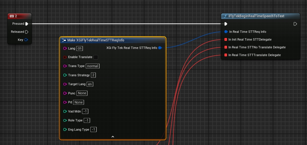Click the In Real Time STTReq Info pin

[x=226, y=32]
